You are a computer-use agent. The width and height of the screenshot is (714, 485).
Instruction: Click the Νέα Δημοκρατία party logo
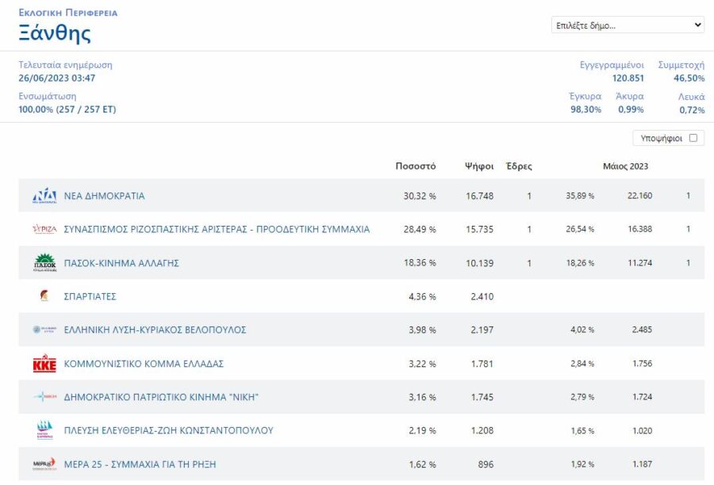tap(44, 196)
